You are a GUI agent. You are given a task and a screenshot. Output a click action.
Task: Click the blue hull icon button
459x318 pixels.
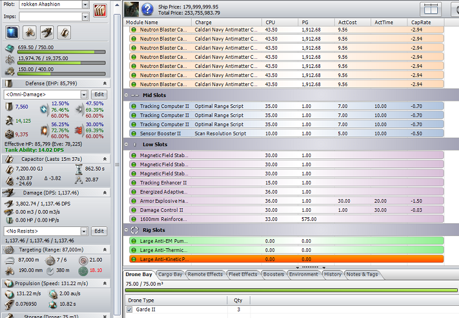pos(12,32)
